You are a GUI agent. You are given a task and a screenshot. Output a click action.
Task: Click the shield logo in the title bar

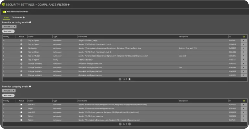pos(4,5)
